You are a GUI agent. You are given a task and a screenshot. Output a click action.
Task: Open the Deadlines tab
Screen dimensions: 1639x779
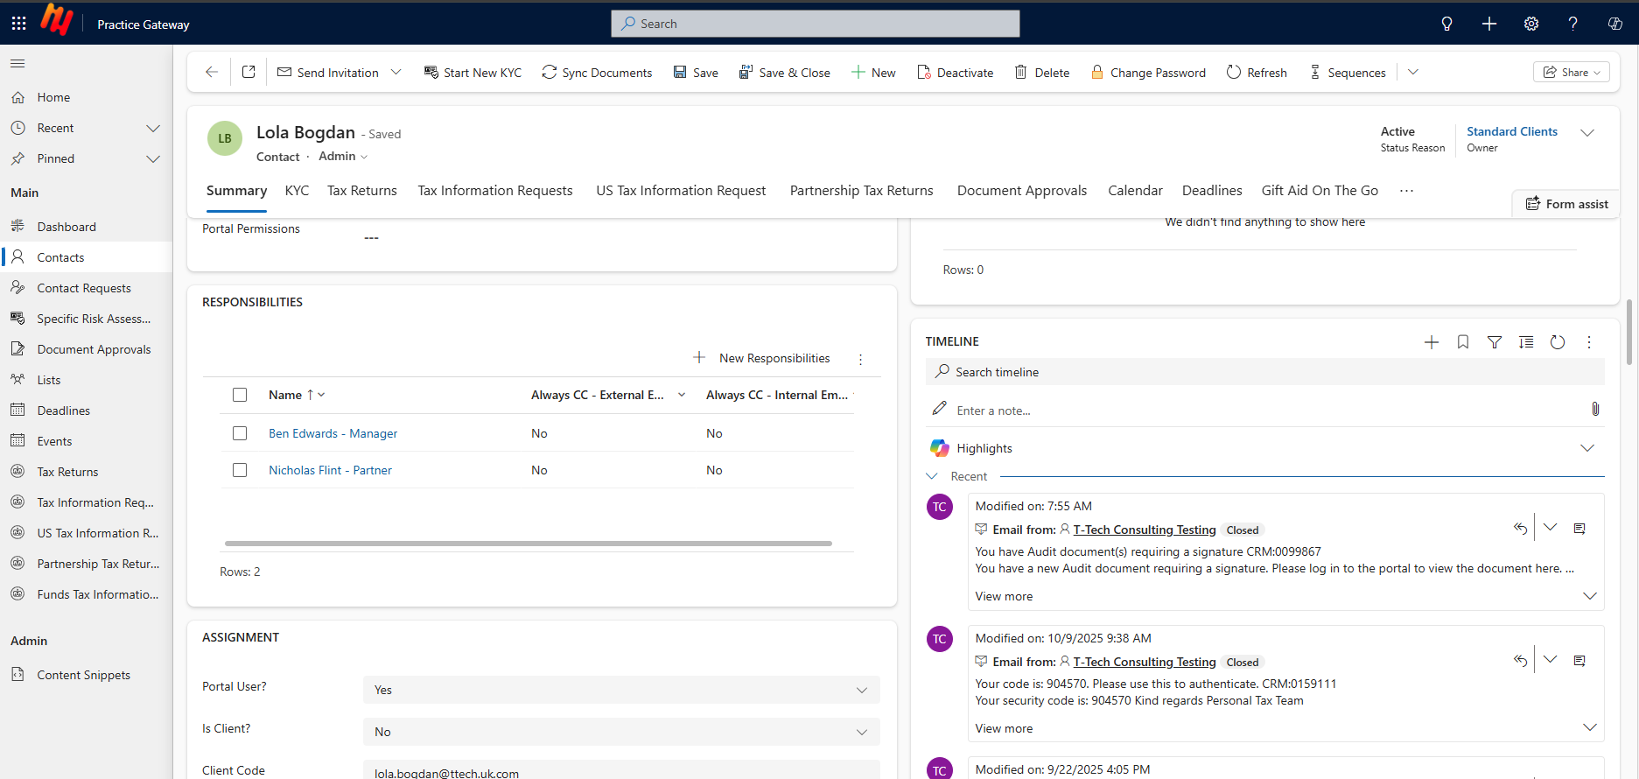1212,190
